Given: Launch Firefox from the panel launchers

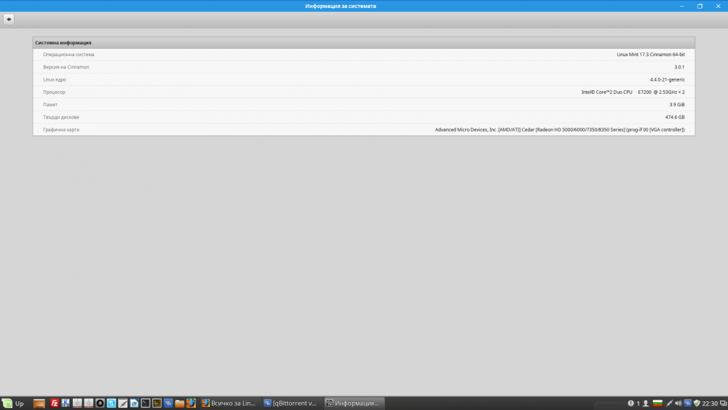Looking at the screenshot, I should tap(191, 403).
